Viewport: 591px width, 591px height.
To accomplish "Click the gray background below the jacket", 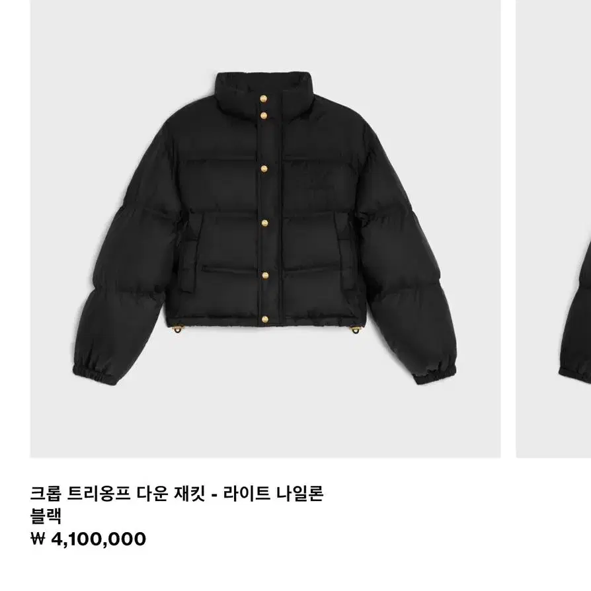I will [265, 422].
